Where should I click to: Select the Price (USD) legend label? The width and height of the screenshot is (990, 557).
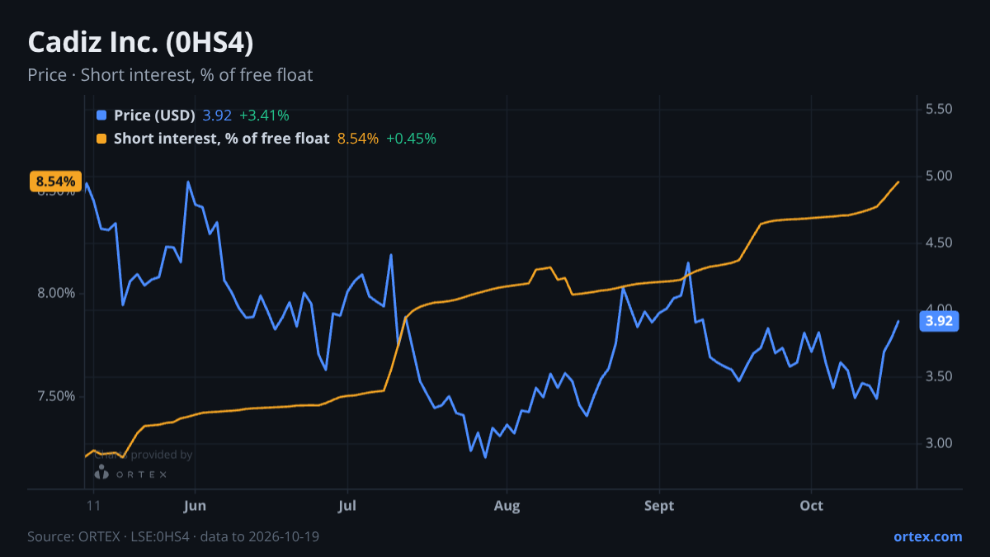[x=154, y=116]
